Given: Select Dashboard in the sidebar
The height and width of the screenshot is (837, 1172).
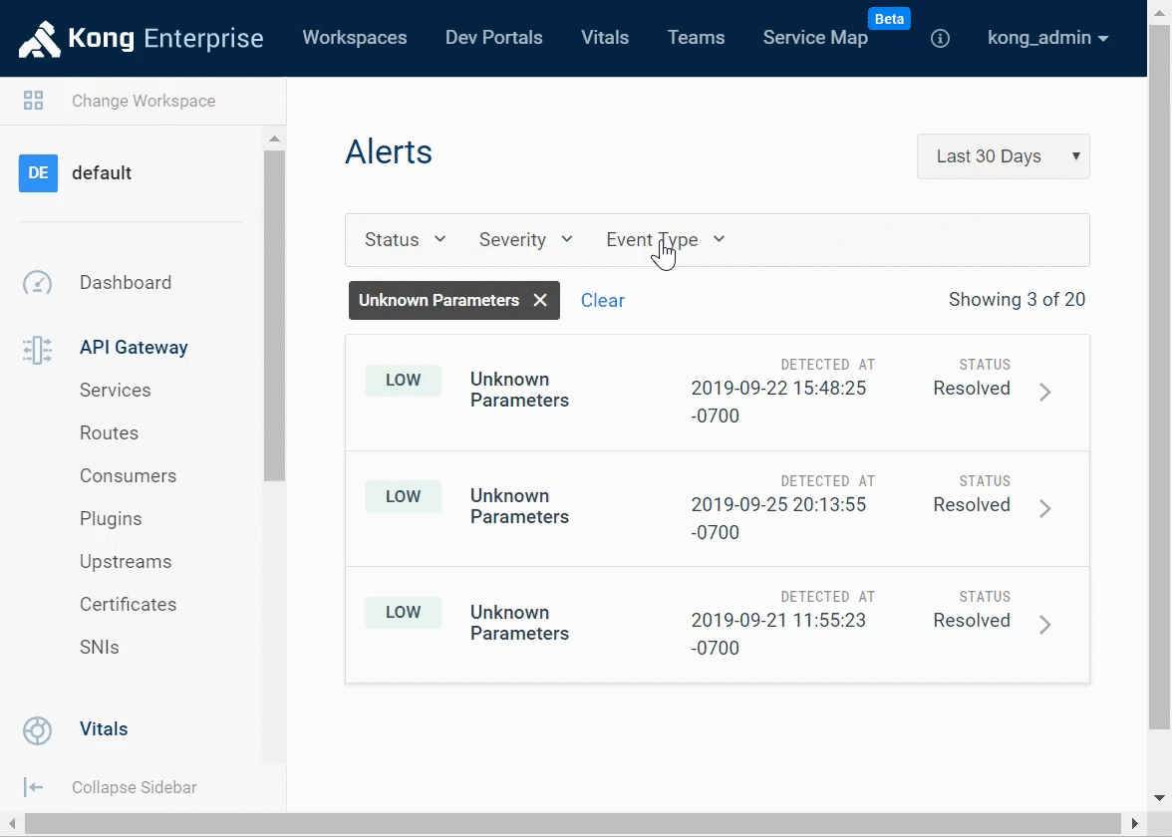Looking at the screenshot, I should click(x=126, y=283).
